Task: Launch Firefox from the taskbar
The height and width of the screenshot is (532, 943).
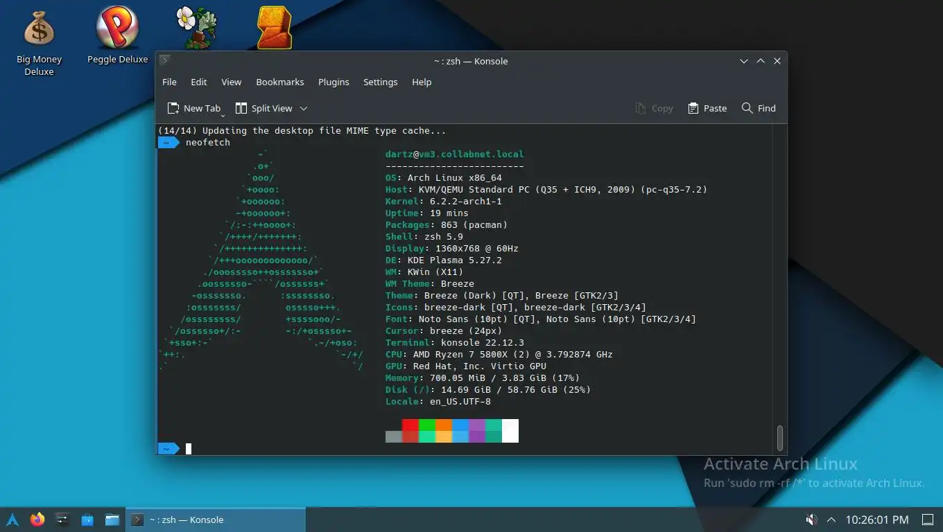Action: click(x=37, y=520)
